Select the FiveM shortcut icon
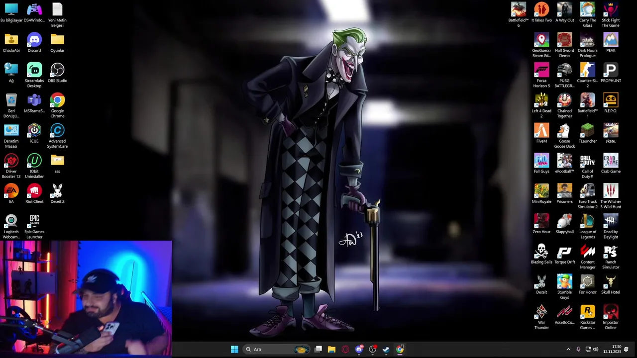The image size is (637, 358). pyautogui.click(x=541, y=130)
